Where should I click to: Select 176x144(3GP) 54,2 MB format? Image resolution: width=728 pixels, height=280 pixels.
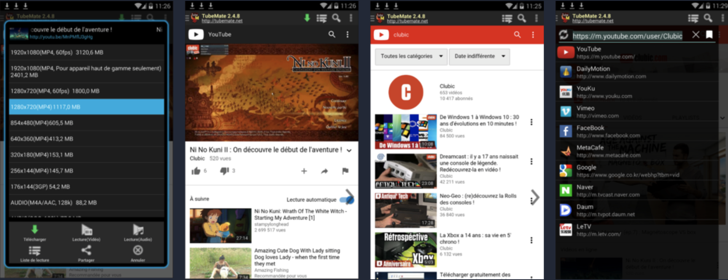point(86,186)
